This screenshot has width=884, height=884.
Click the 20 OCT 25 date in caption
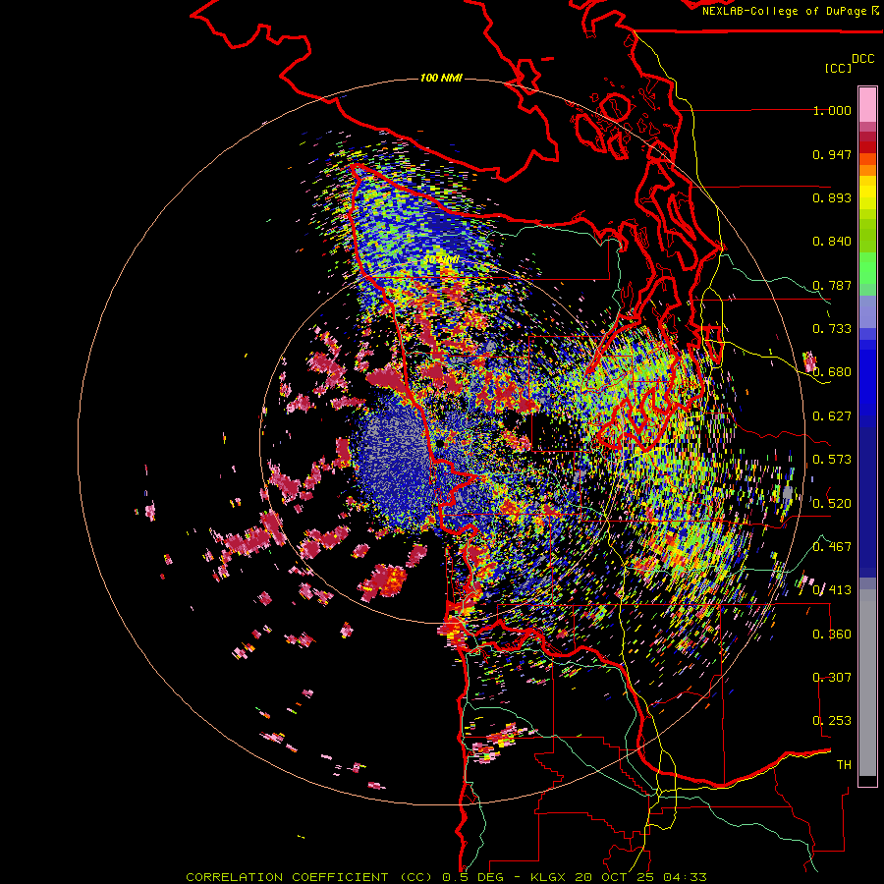(x=613, y=877)
